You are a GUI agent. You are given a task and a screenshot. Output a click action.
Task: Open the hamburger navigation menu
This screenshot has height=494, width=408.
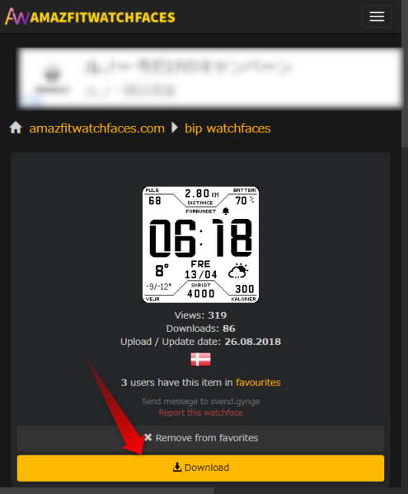[377, 16]
